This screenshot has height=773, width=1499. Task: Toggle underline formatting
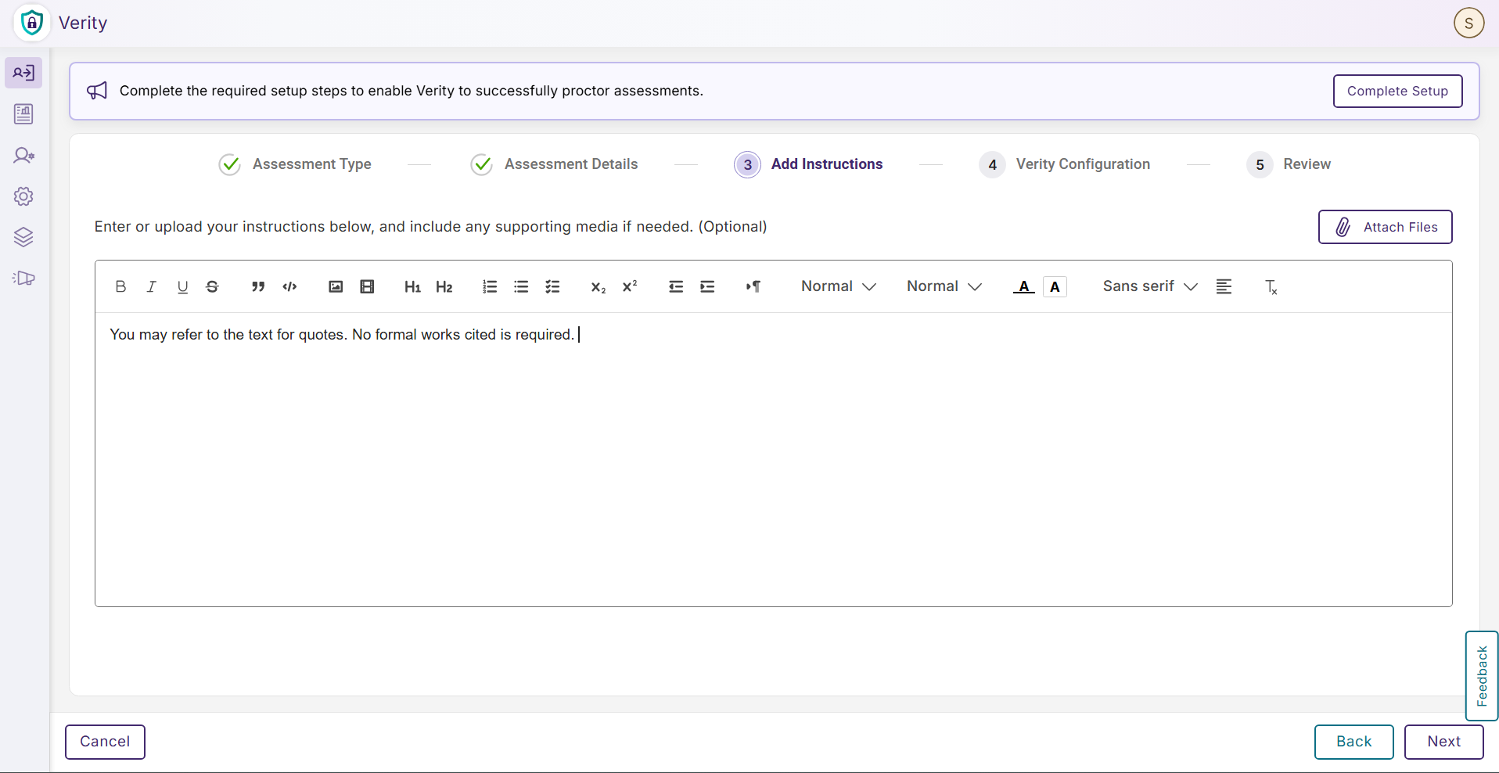coord(183,286)
